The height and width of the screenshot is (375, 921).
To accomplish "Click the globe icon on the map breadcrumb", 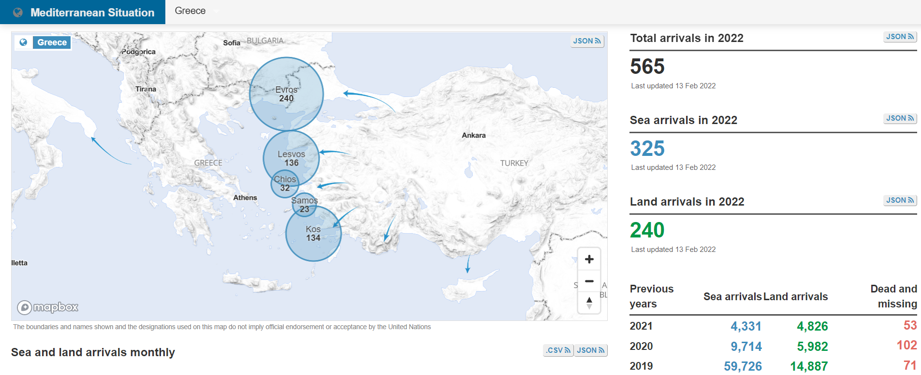I will point(23,42).
